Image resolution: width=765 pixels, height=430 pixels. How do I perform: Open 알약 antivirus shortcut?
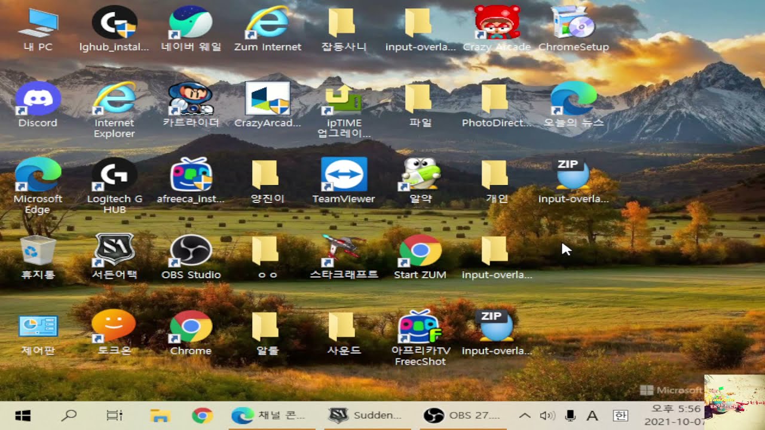[x=420, y=182]
